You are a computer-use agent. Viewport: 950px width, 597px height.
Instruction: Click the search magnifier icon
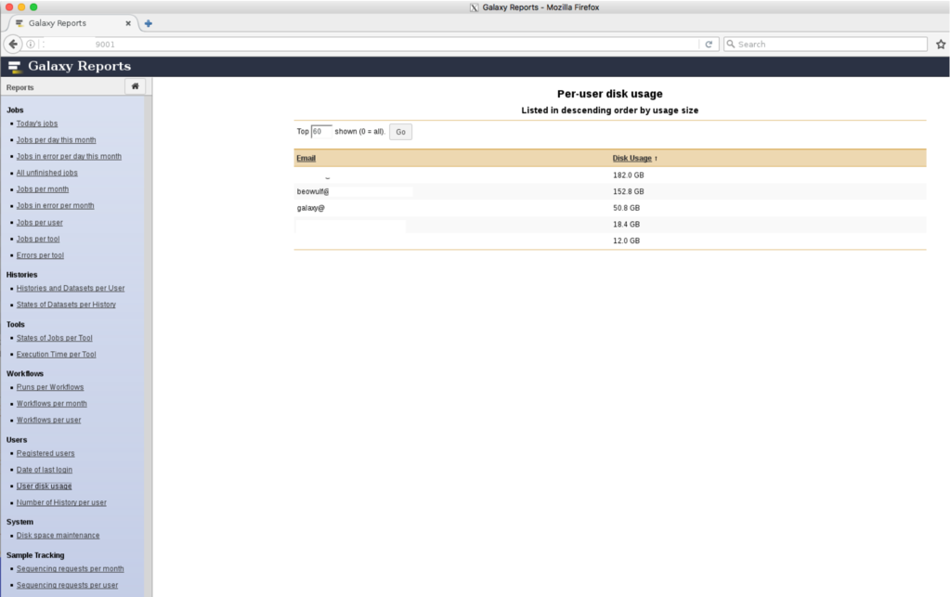point(731,45)
